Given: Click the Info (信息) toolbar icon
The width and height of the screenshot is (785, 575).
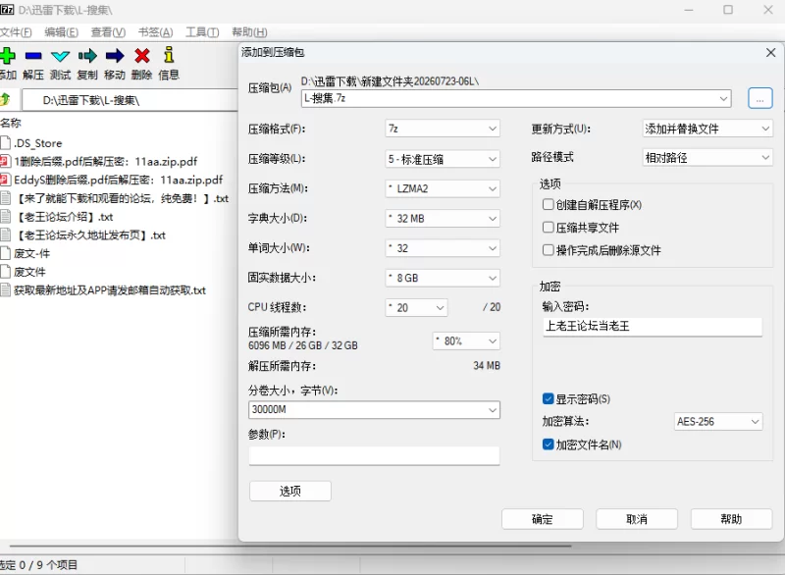Looking at the screenshot, I should (169, 55).
